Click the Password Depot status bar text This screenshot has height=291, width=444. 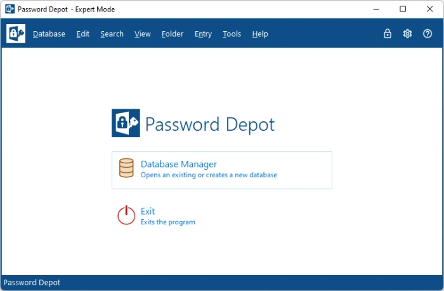point(32,283)
